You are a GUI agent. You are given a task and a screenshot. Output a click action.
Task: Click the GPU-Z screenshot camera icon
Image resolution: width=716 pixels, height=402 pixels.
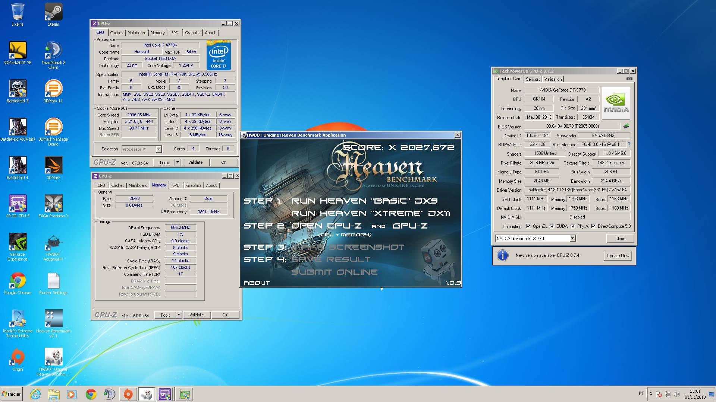[629, 79]
